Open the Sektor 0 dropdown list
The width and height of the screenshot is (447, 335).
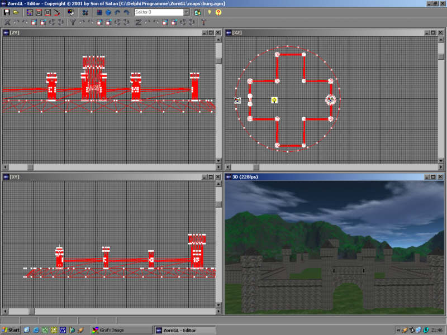coord(187,12)
